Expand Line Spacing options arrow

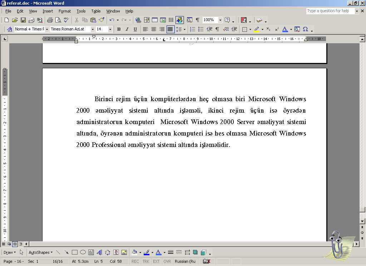(185, 29)
